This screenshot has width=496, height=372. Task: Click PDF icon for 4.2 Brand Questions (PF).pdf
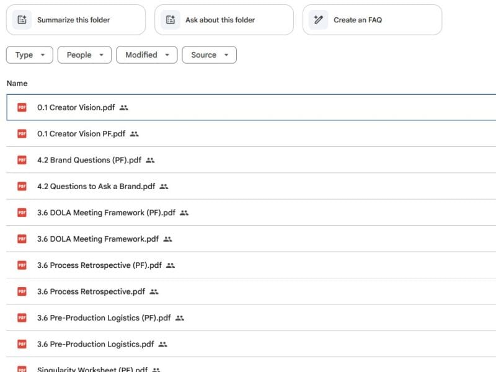22,160
